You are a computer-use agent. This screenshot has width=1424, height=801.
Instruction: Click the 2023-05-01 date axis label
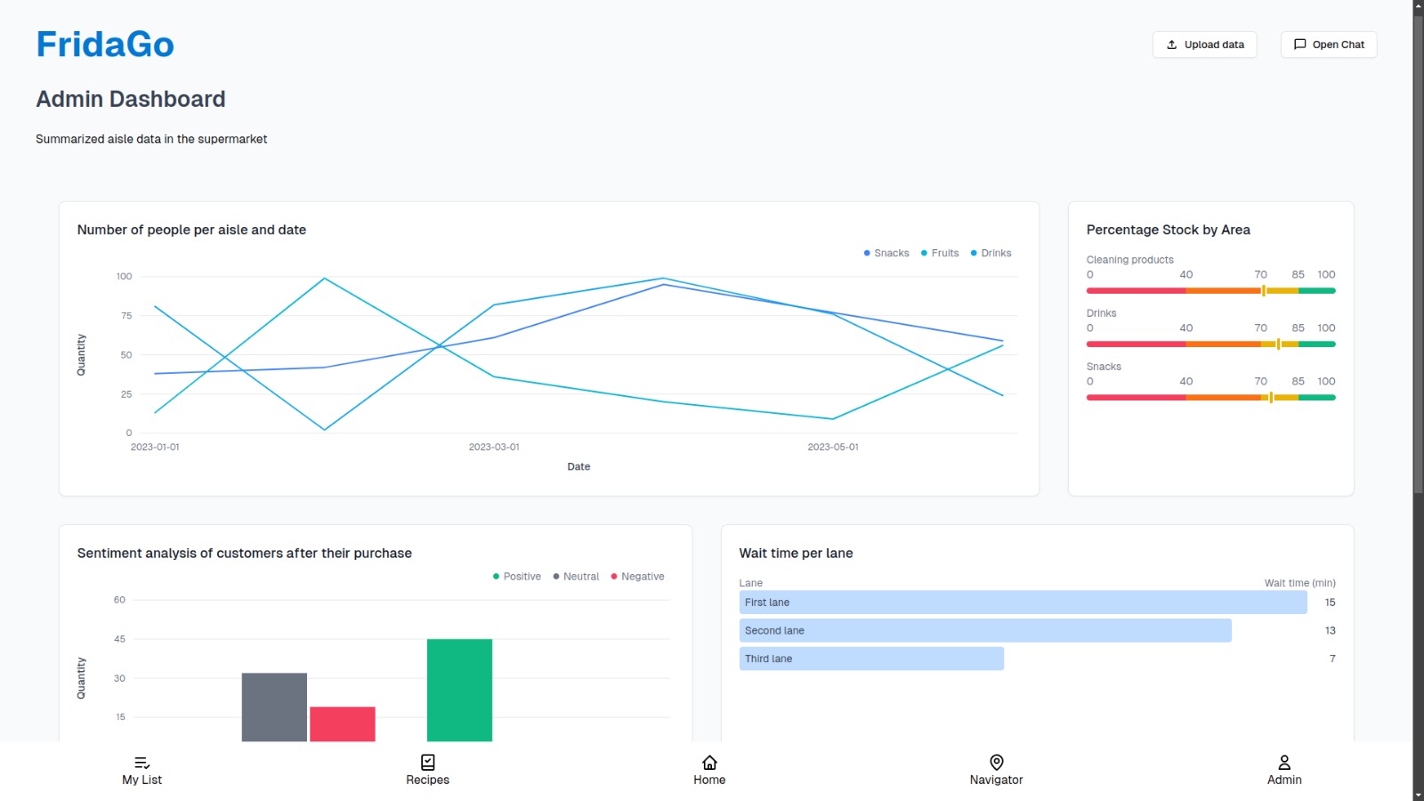pyautogui.click(x=833, y=447)
